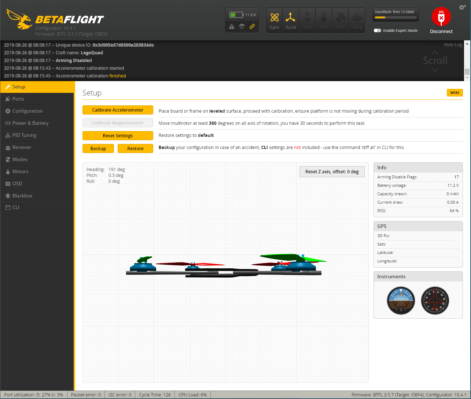Click the Dataflash free space bar
The image size is (471, 399).
pyautogui.click(x=395, y=17)
